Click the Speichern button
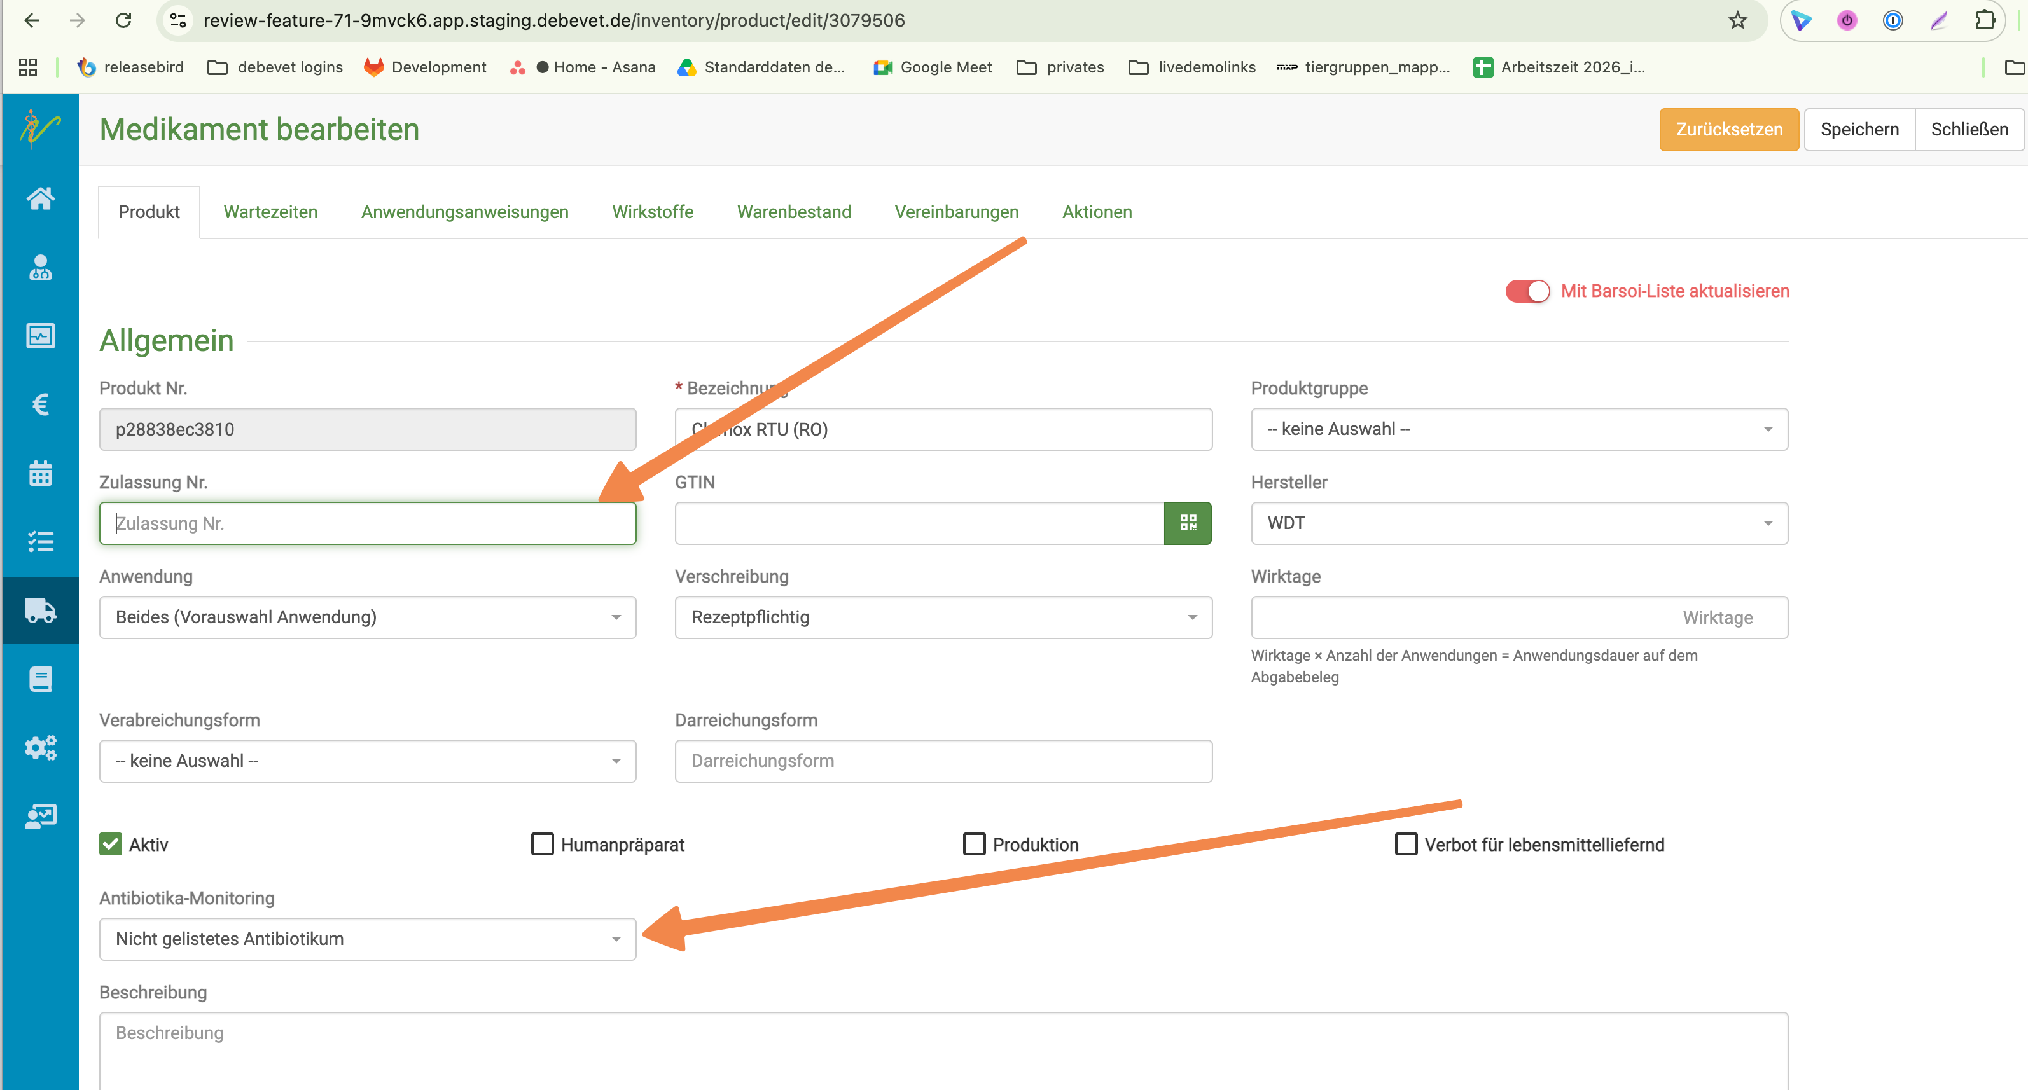2028x1090 pixels. point(1859,129)
